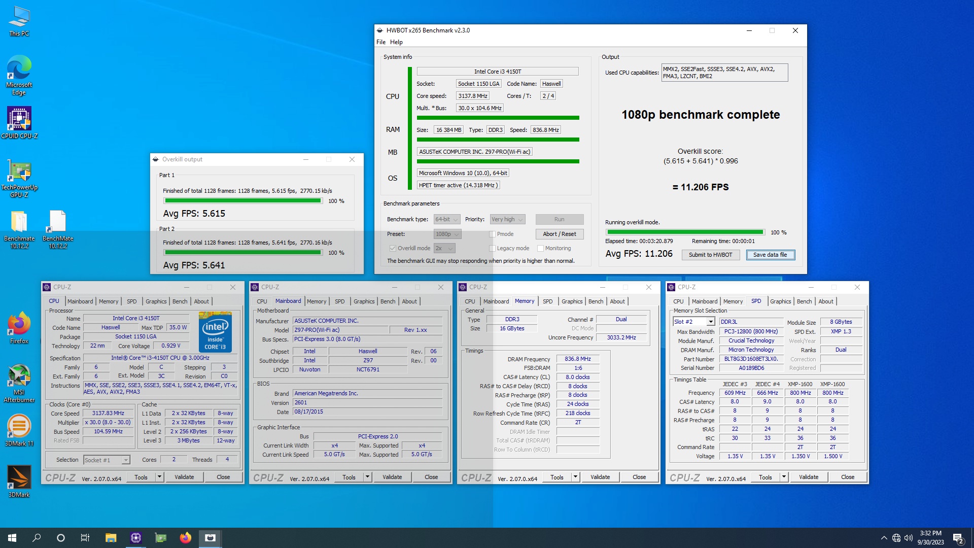The width and height of the screenshot is (974, 548).
Task: Click Uncore Frequency 3033.2 MHz value
Action: pos(621,337)
